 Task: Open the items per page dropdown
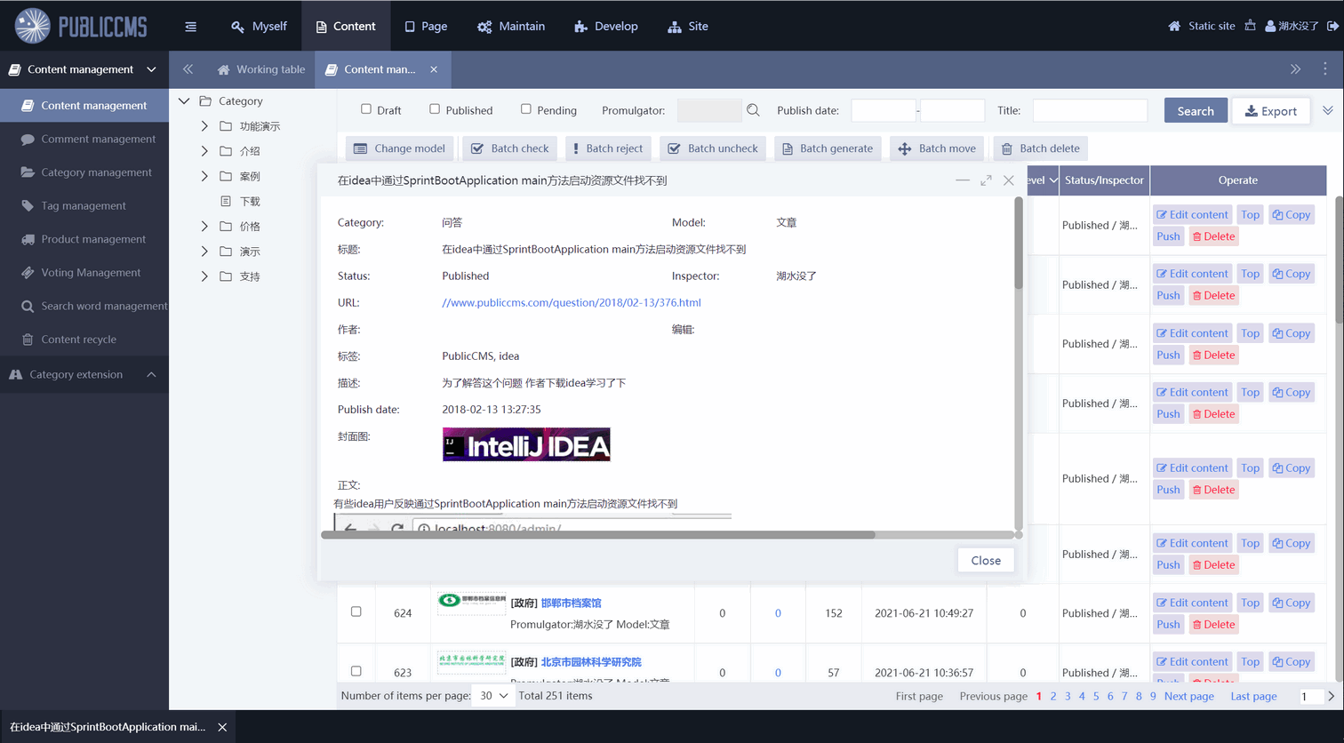pyautogui.click(x=494, y=696)
